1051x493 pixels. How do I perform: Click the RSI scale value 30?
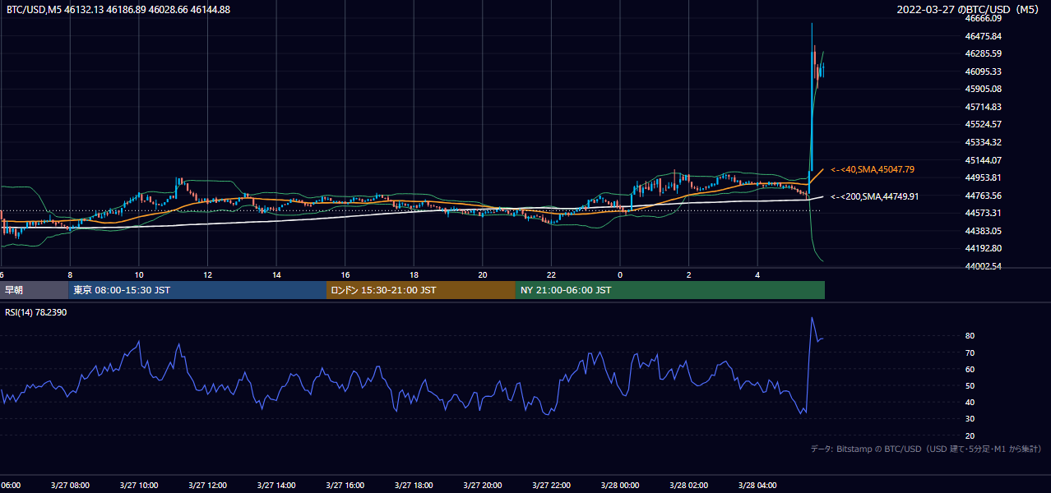click(970, 419)
